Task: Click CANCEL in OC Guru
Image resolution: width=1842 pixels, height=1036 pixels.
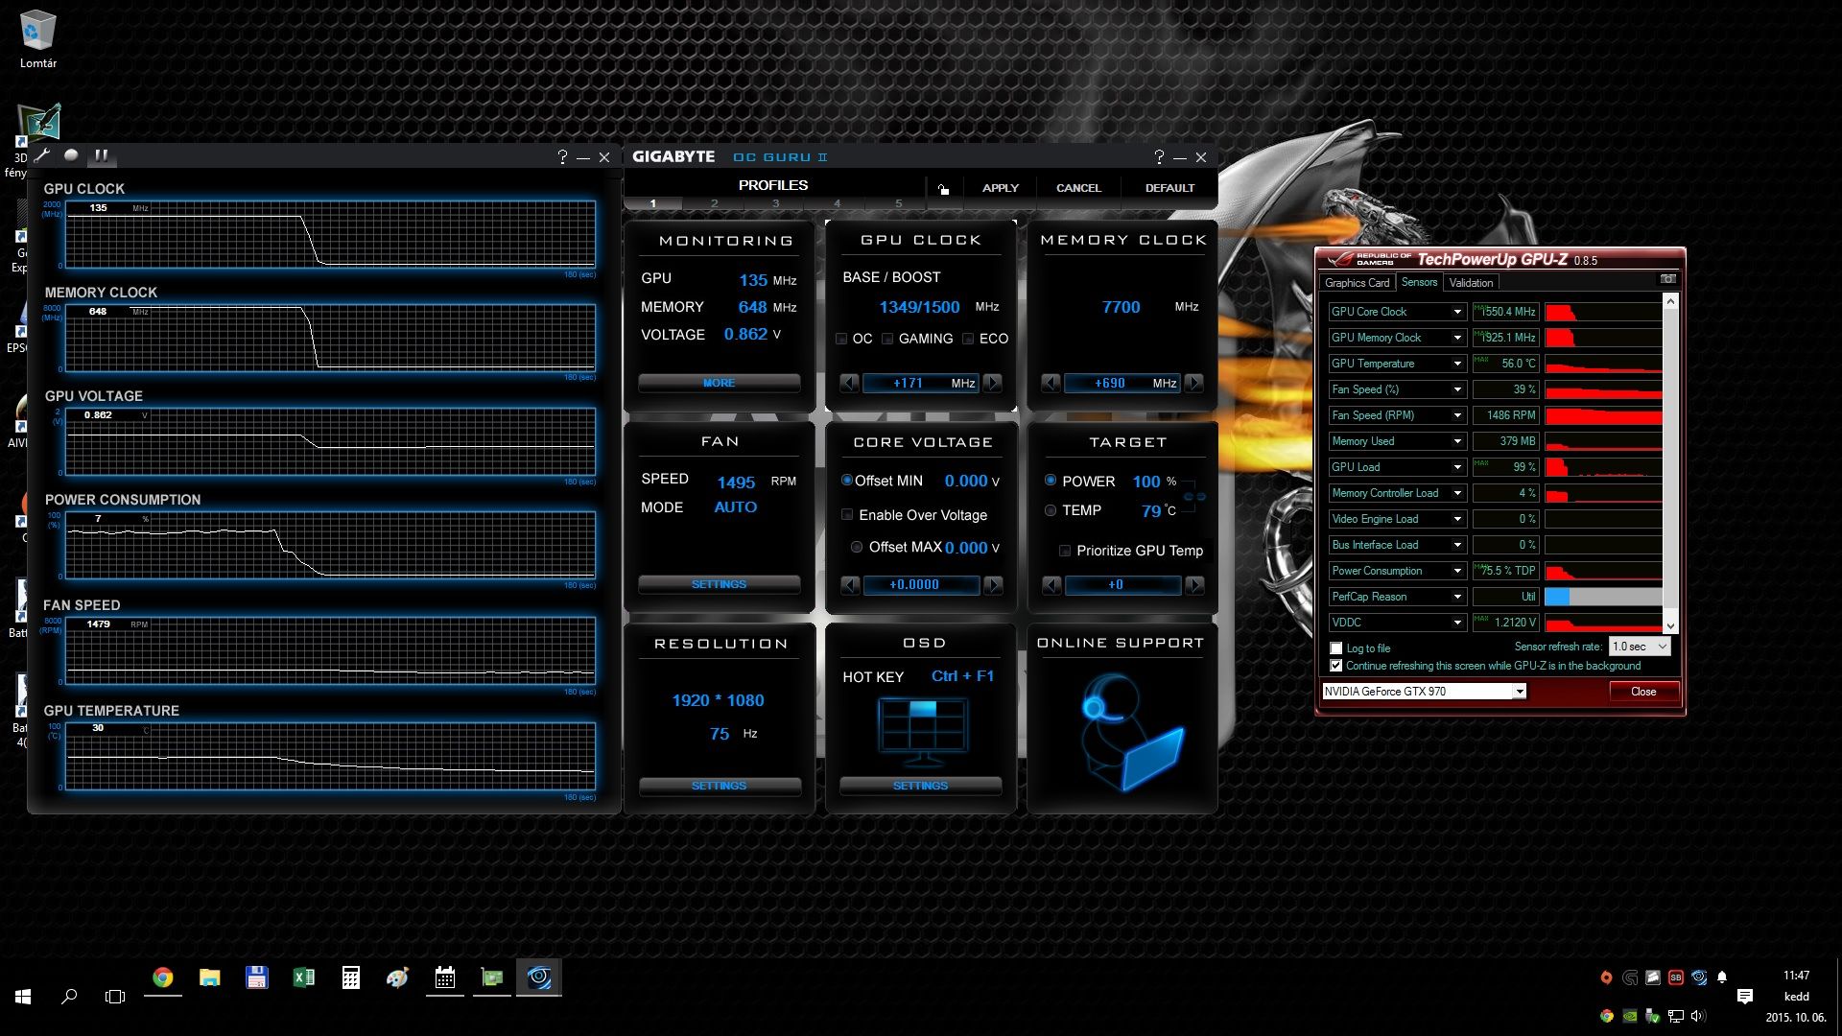Action: (x=1078, y=188)
